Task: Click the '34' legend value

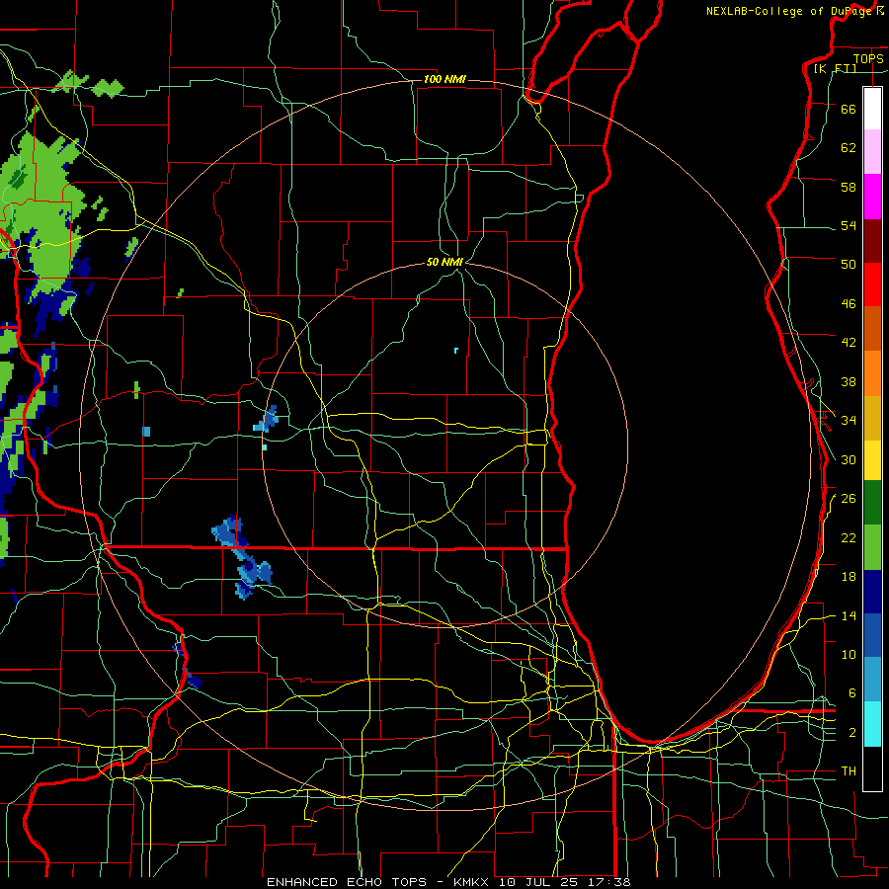Action: [849, 420]
